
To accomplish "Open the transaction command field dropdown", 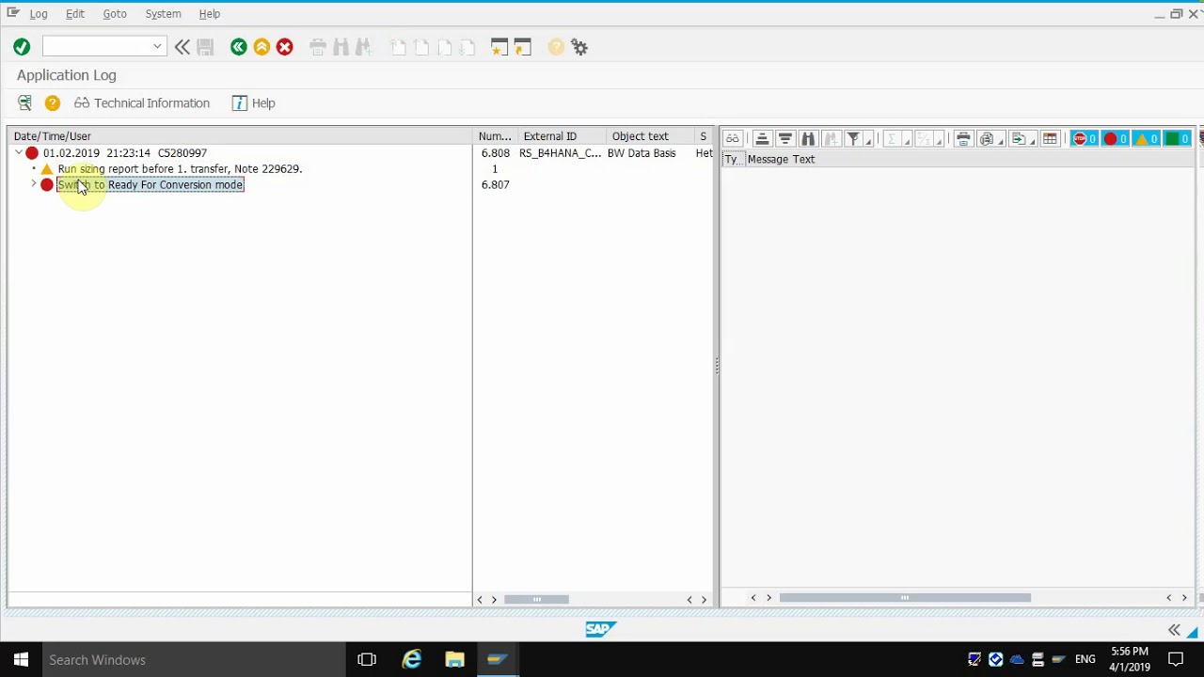I will (x=157, y=47).
